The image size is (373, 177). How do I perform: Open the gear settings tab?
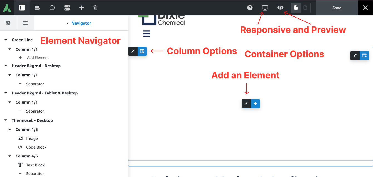pyautogui.click(x=8, y=23)
